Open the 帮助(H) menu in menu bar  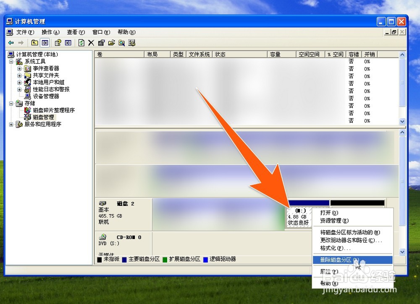click(126, 32)
